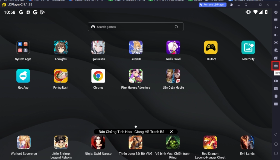
Task: Open the screen recorder icon in sidebar
Action: (x=276, y=81)
